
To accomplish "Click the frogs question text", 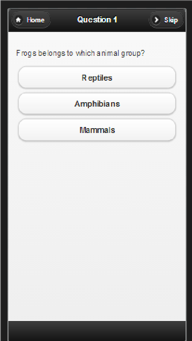I will point(80,53).
